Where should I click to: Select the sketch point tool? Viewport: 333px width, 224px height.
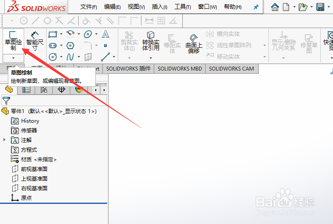105,46
